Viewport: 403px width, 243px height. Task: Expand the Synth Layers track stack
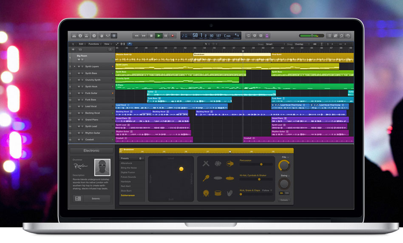click(74, 67)
